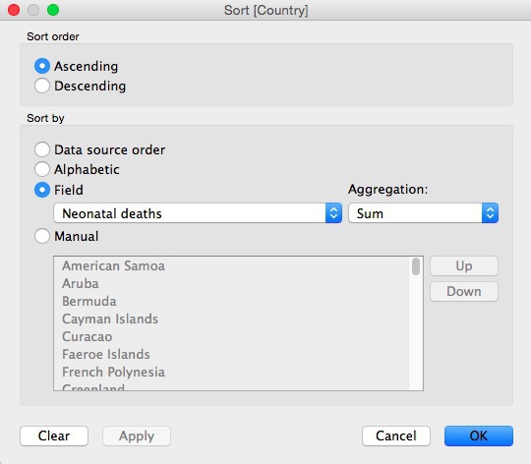This screenshot has width=531, height=464.
Task: Cancel the sort dialog
Action: (x=396, y=435)
